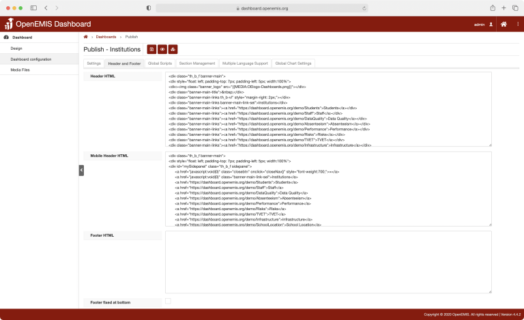Click the browser share icon
Viewport: 524px width, 320px height.
(x=491, y=8)
